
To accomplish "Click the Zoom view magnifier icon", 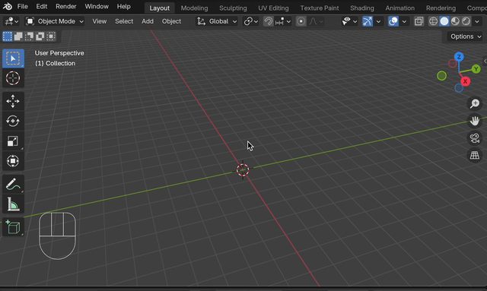I will pos(475,103).
